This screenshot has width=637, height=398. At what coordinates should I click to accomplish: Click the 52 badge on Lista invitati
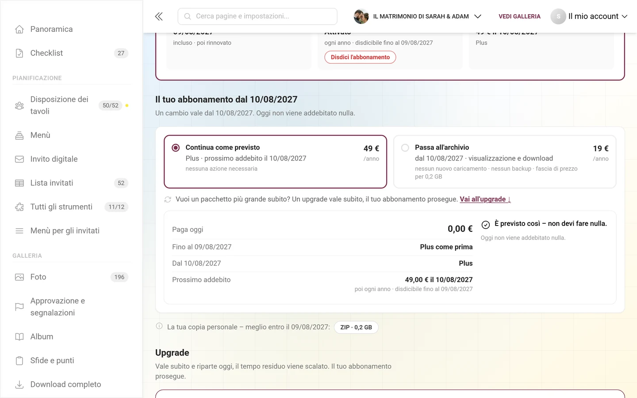tap(121, 183)
